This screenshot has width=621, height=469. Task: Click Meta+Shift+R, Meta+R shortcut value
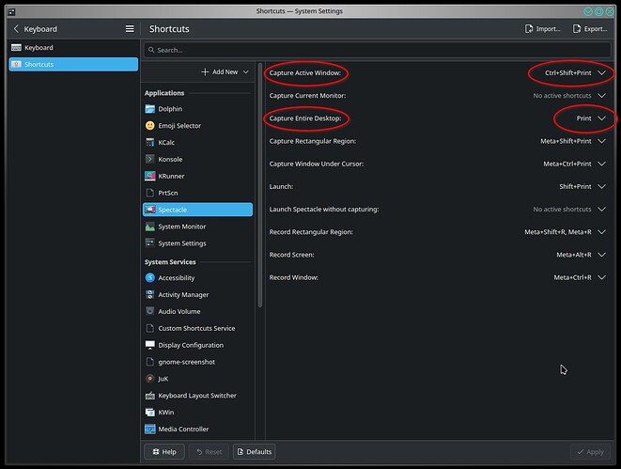pos(558,232)
